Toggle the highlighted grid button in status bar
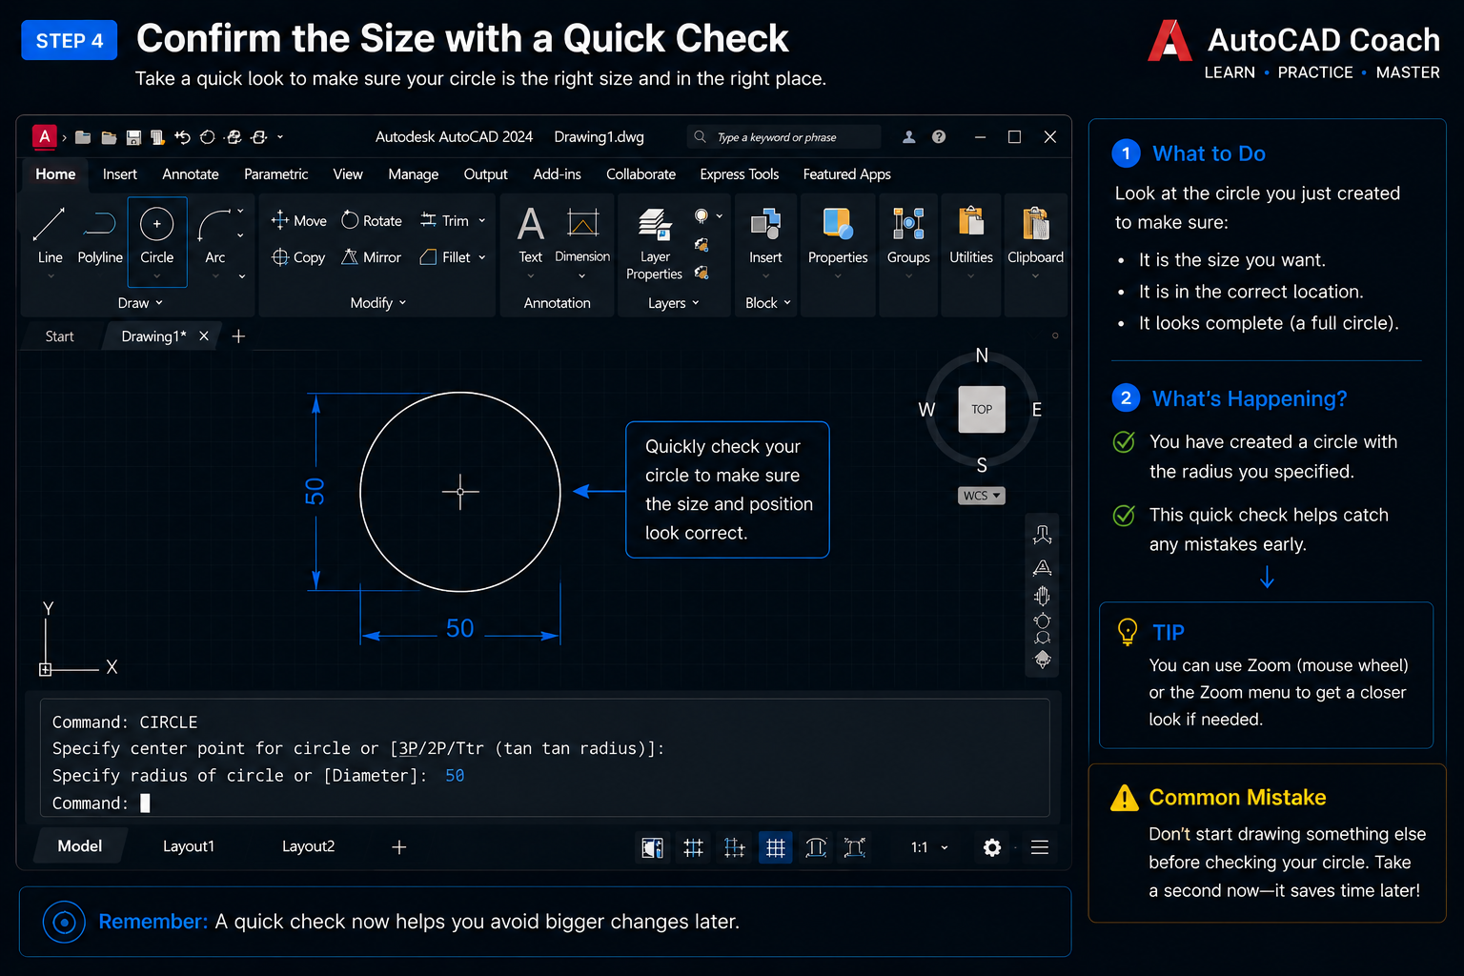 [776, 847]
